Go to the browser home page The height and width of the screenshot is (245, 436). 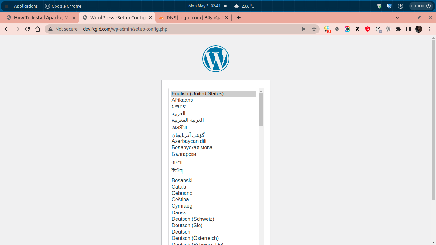point(38,29)
